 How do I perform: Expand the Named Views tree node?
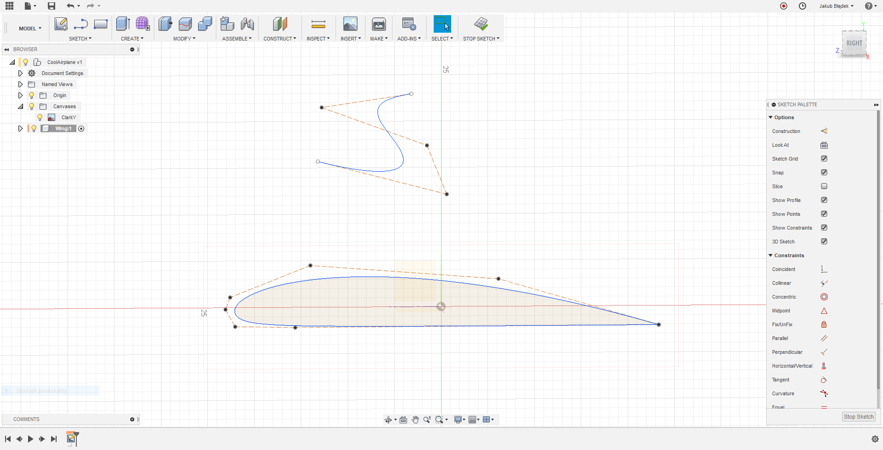pyautogui.click(x=20, y=84)
